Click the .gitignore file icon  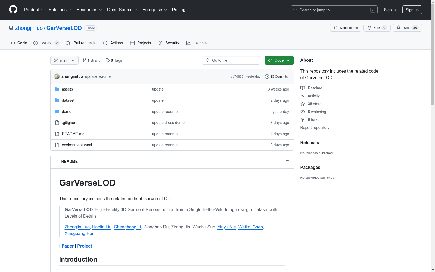click(57, 123)
